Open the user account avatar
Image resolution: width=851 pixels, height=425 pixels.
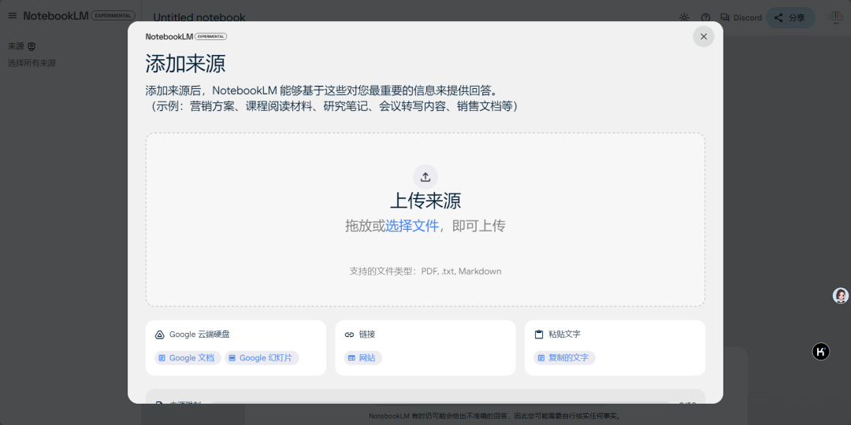(x=836, y=17)
